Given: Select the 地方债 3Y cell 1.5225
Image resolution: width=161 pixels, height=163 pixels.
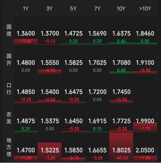Looking at the screenshot, I should (50, 147).
